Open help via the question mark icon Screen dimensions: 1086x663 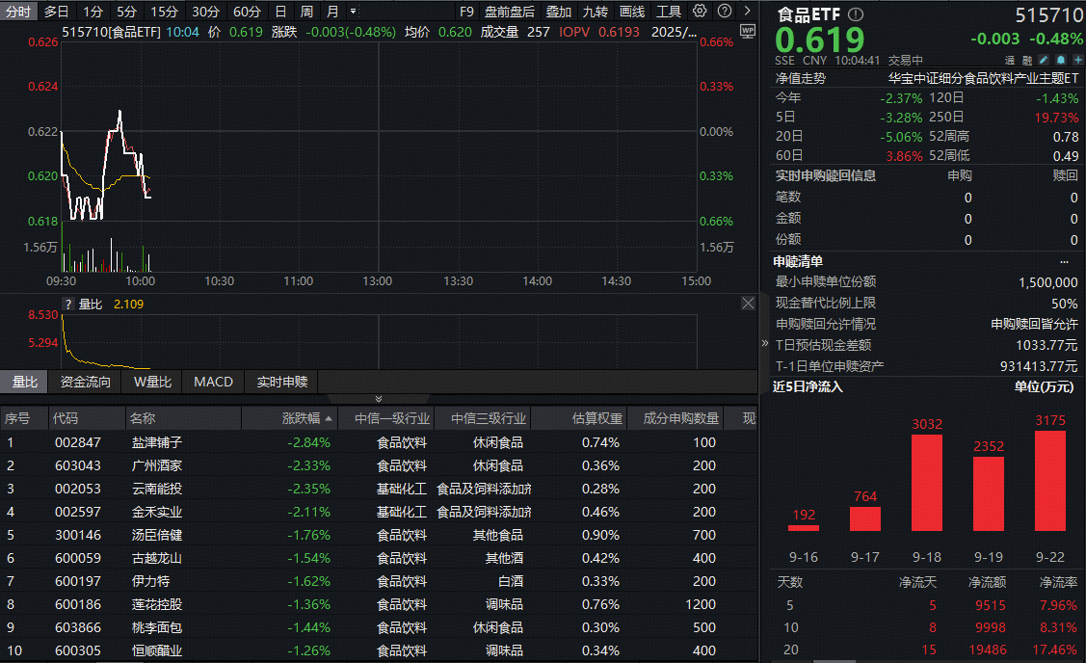click(724, 12)
